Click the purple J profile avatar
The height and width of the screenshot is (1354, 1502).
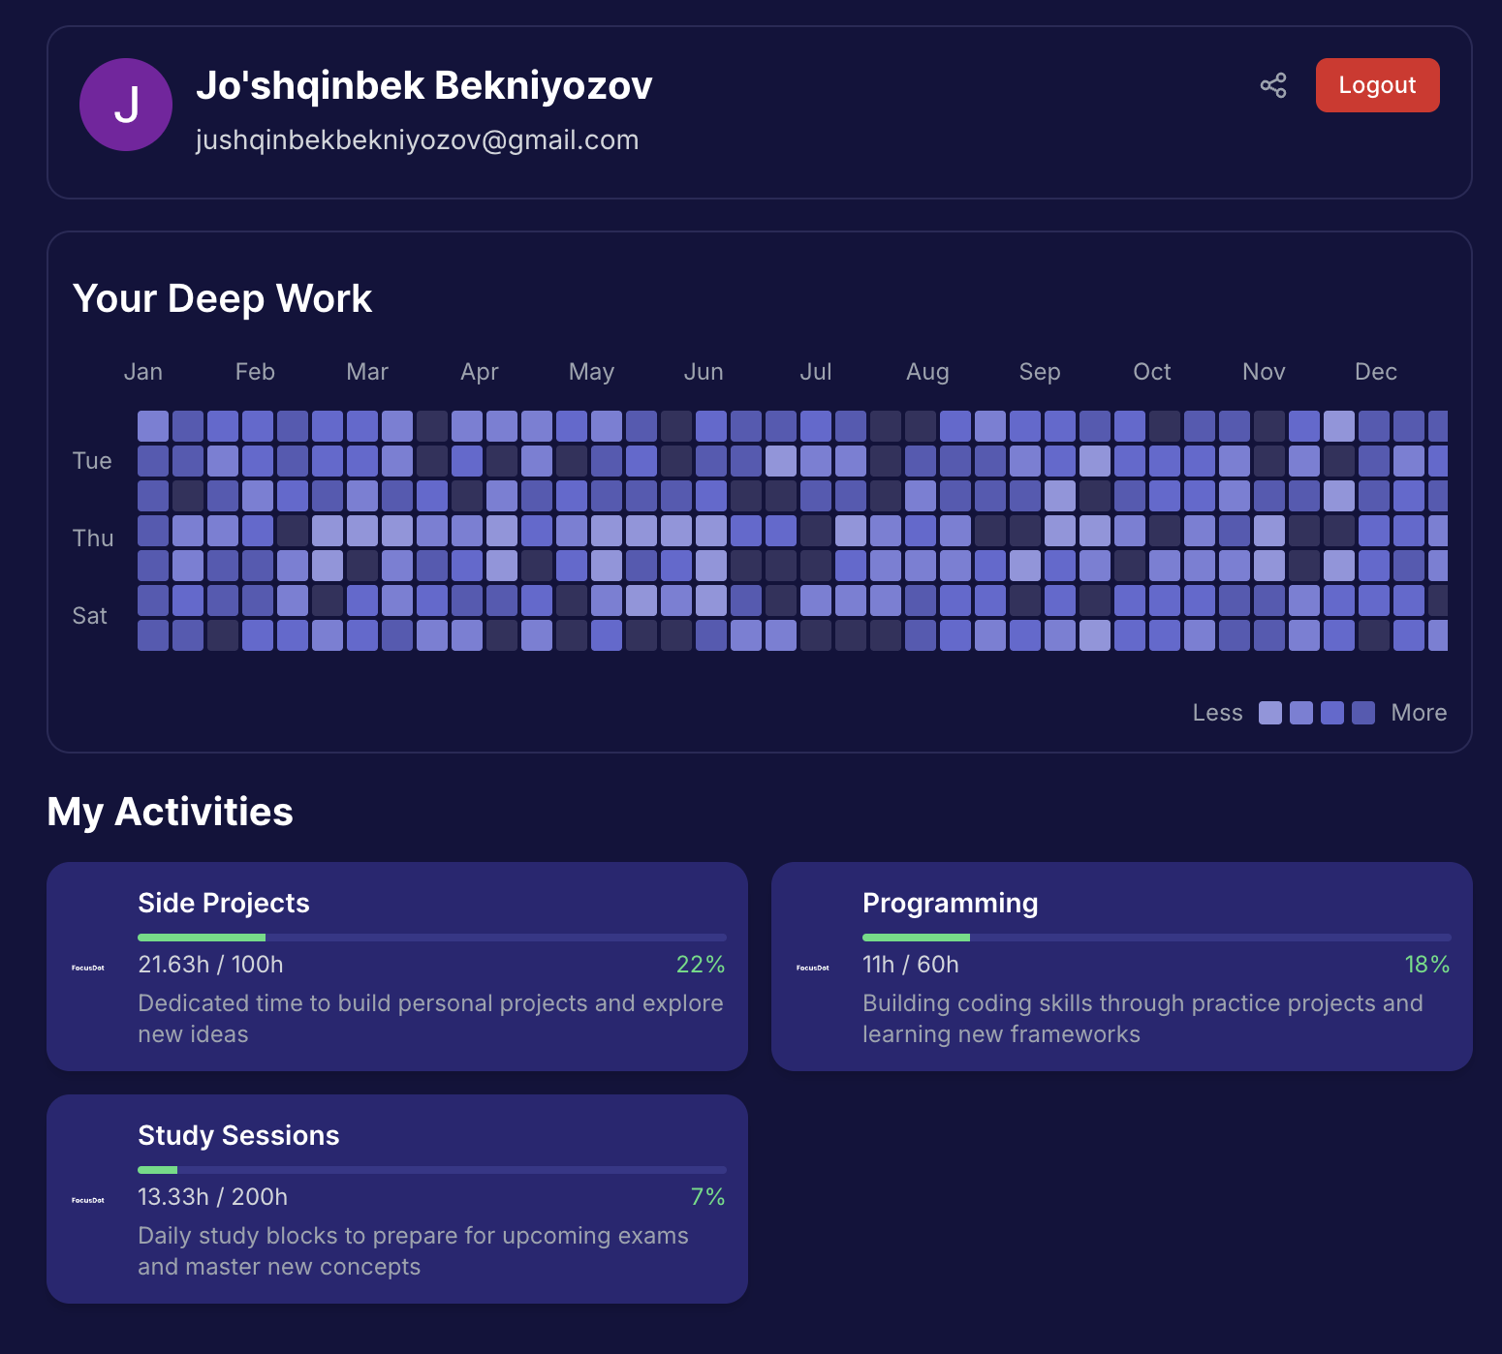pos(126,105)
